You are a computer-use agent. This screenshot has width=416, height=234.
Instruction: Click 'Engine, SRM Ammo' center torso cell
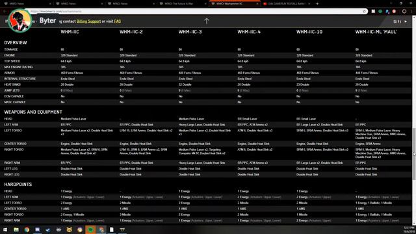pyautogui.click(x=368, y=144)
